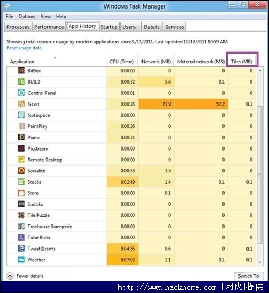Select the Socialite app icon
269x293 pixels.
(21, 171)
